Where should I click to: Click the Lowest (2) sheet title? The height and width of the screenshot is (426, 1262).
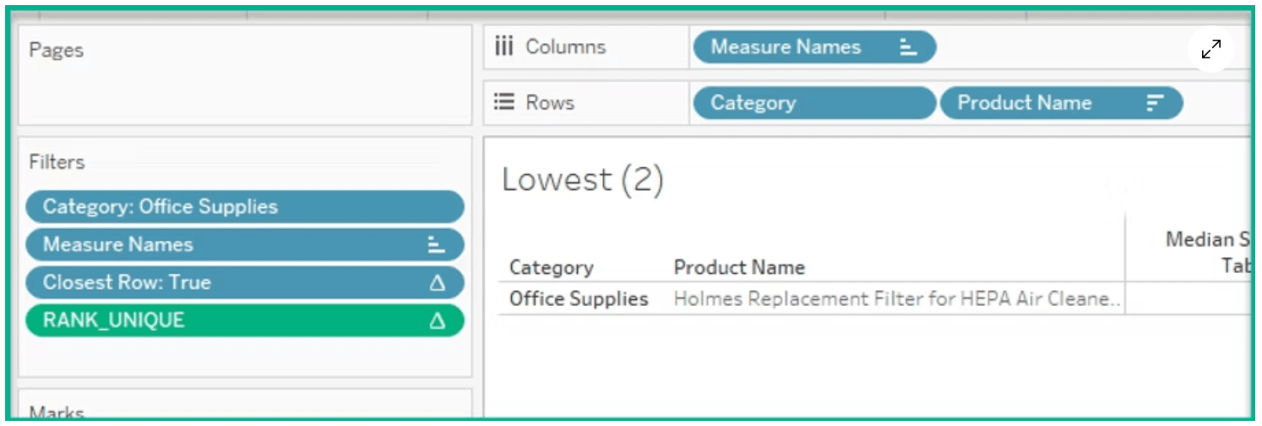(583, 180)
